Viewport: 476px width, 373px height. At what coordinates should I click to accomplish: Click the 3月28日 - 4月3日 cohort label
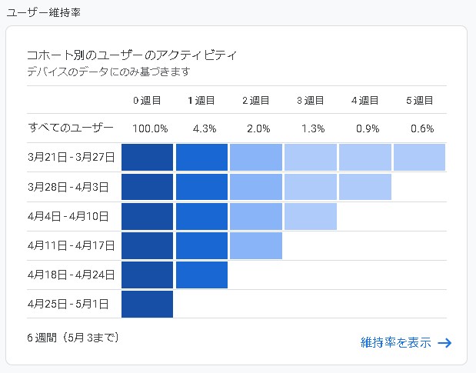(68, 186)
